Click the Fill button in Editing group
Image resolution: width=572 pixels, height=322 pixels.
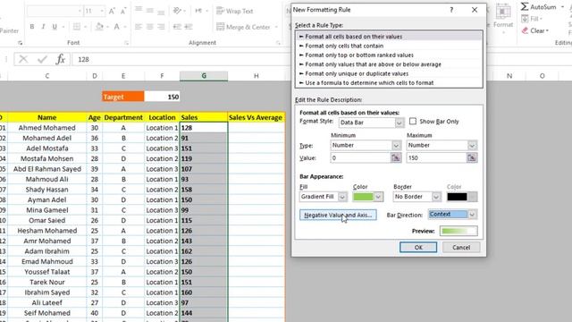(532, 19)
